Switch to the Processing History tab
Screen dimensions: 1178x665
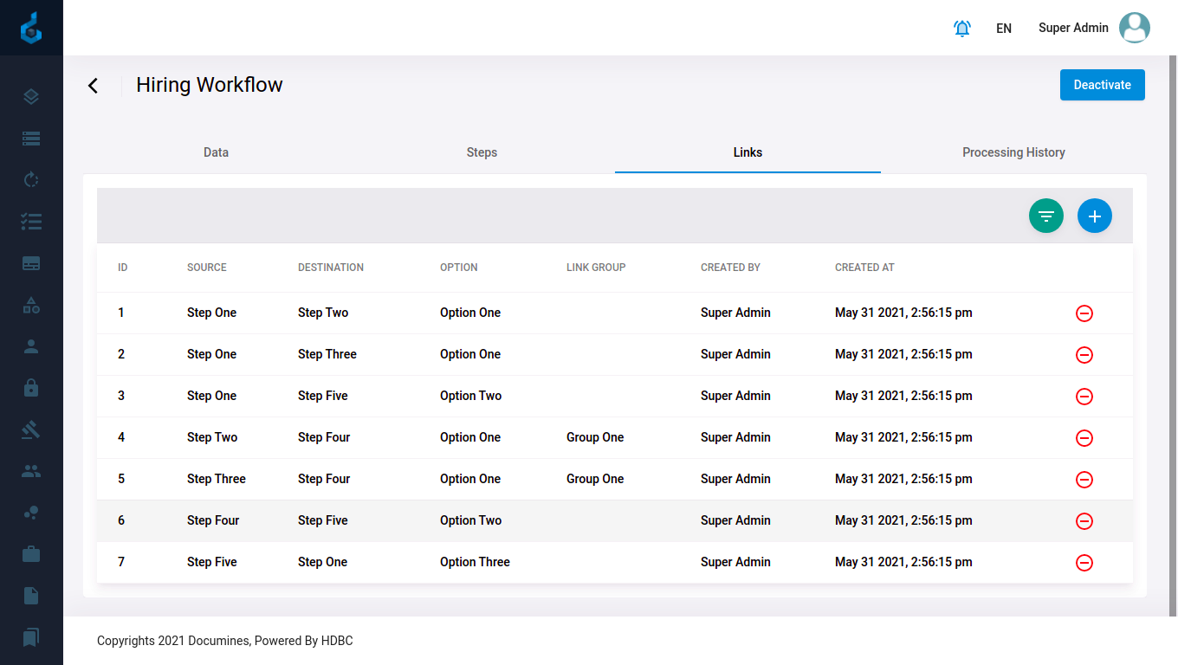pyautogui.click(x=1013, y=152)
